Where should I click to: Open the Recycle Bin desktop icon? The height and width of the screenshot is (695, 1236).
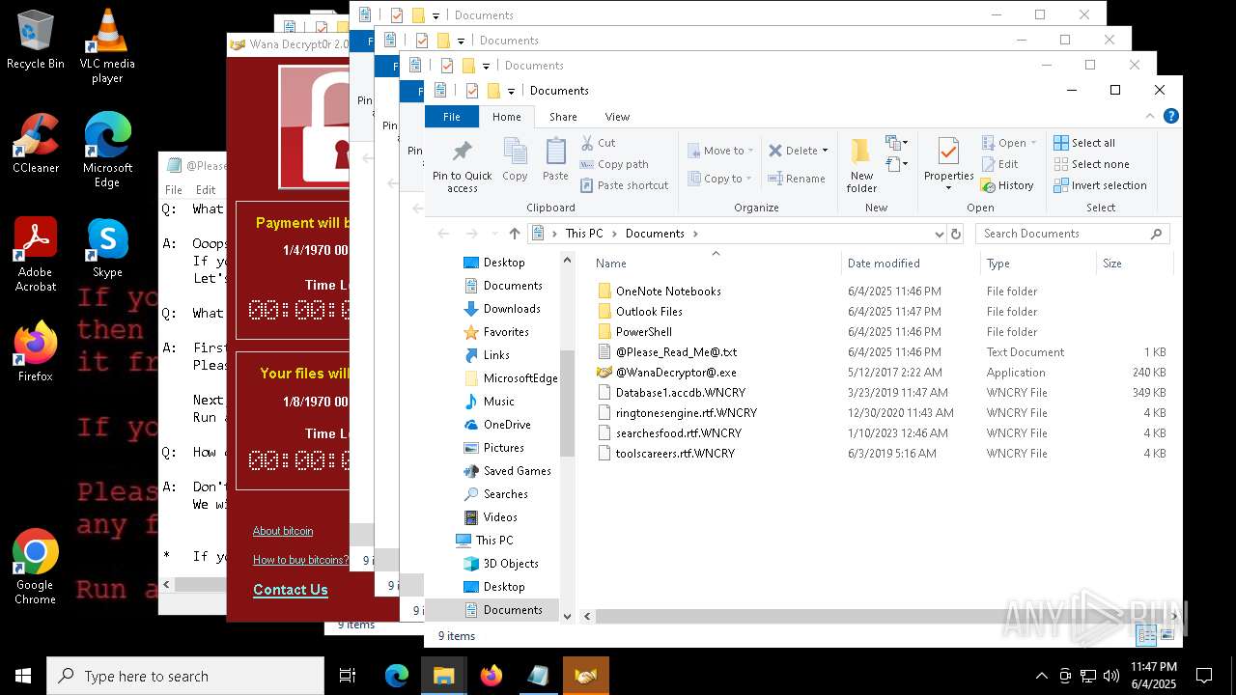tap(35, 41)
